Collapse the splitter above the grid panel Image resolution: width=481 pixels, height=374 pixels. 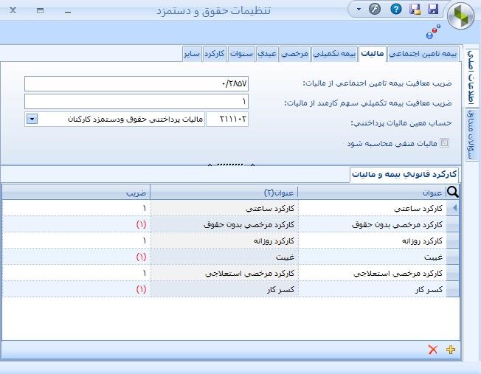231,165
